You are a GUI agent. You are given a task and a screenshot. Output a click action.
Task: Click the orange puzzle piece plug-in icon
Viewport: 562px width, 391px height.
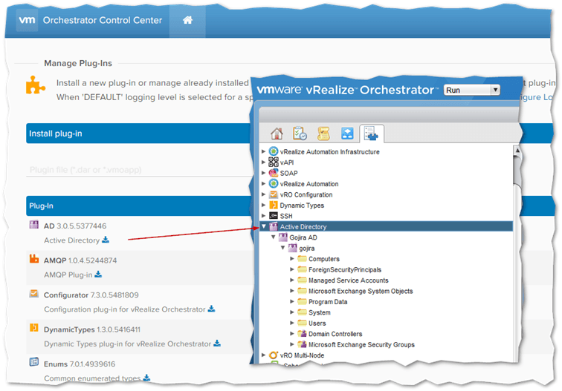click(x=35, y=85)
